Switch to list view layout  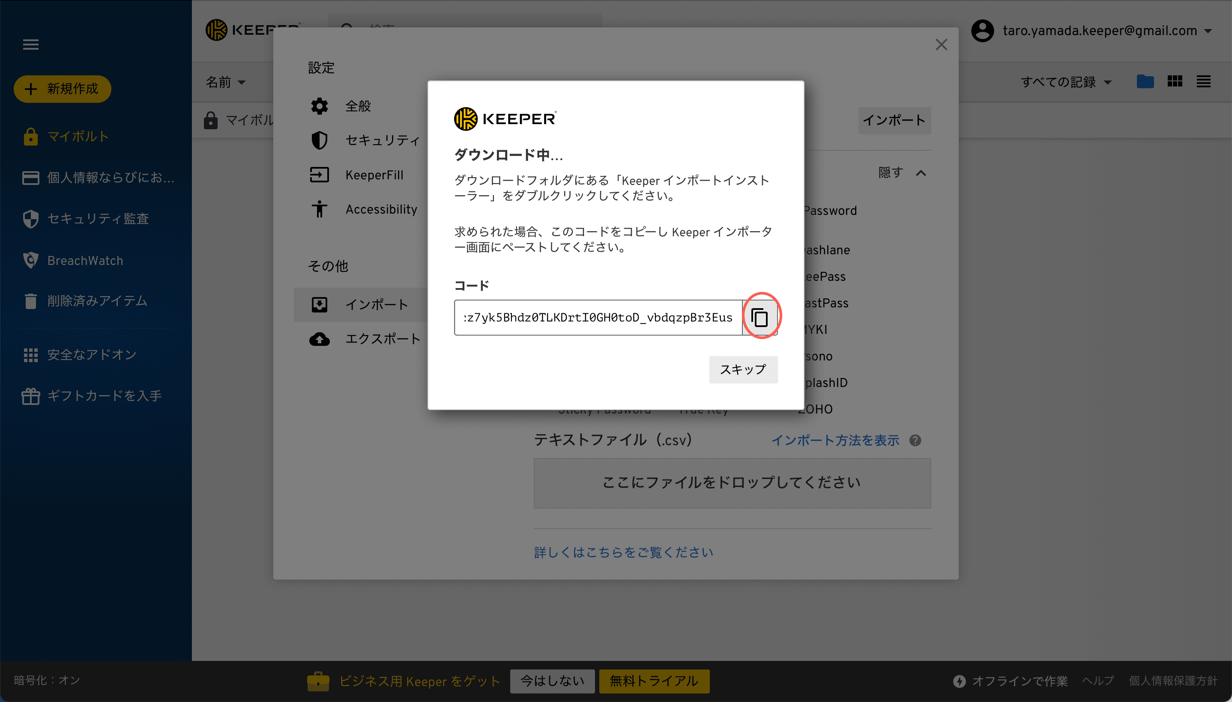pyautogui.click(x=1203, y=81)
